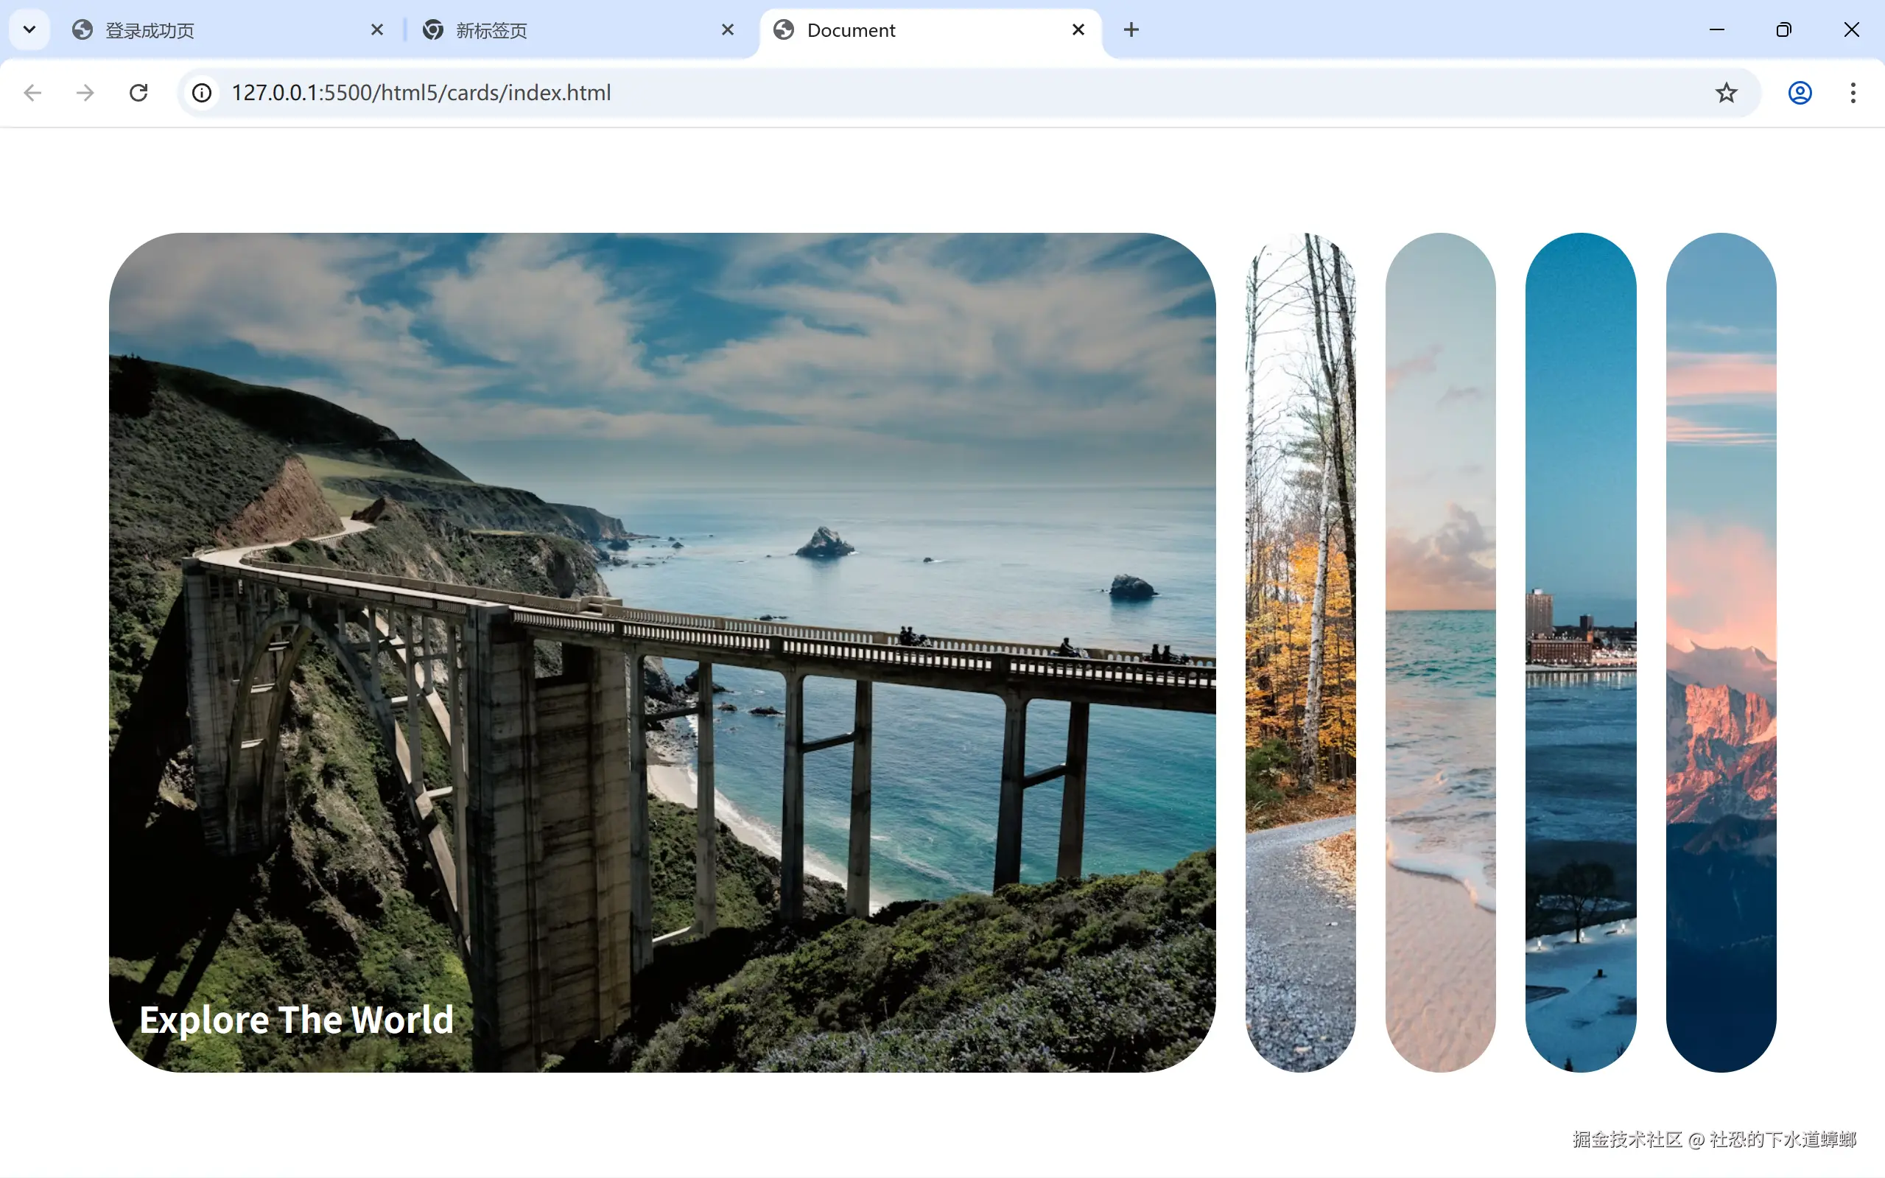The width and height of the screenshot is (1885, 1178).
Task: Expand the city waterfront skyline card
Action: click(x=1581, y=652)
